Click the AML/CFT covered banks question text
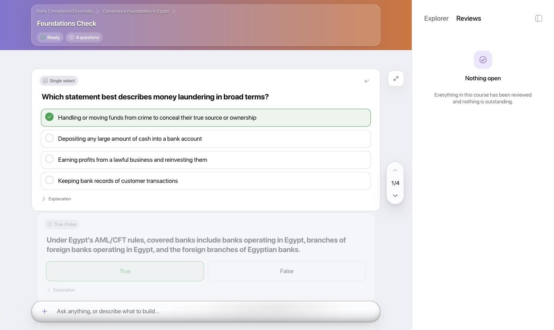Screen dimensions: 554x330 (x=196, y=245)
